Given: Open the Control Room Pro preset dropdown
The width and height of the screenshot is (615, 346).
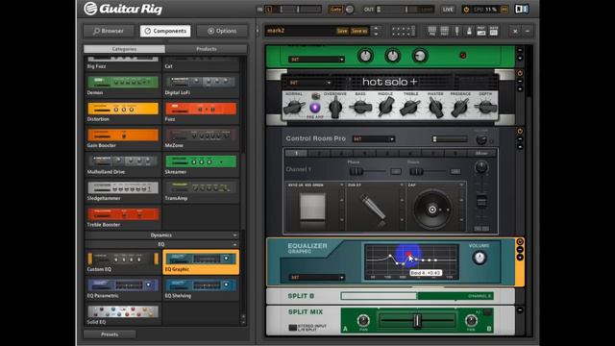Looking at the screenshot, I should pos(374,138).
